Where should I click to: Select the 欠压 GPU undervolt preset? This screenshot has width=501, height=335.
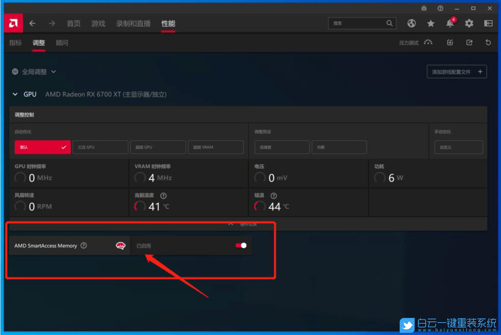[100, 147]
